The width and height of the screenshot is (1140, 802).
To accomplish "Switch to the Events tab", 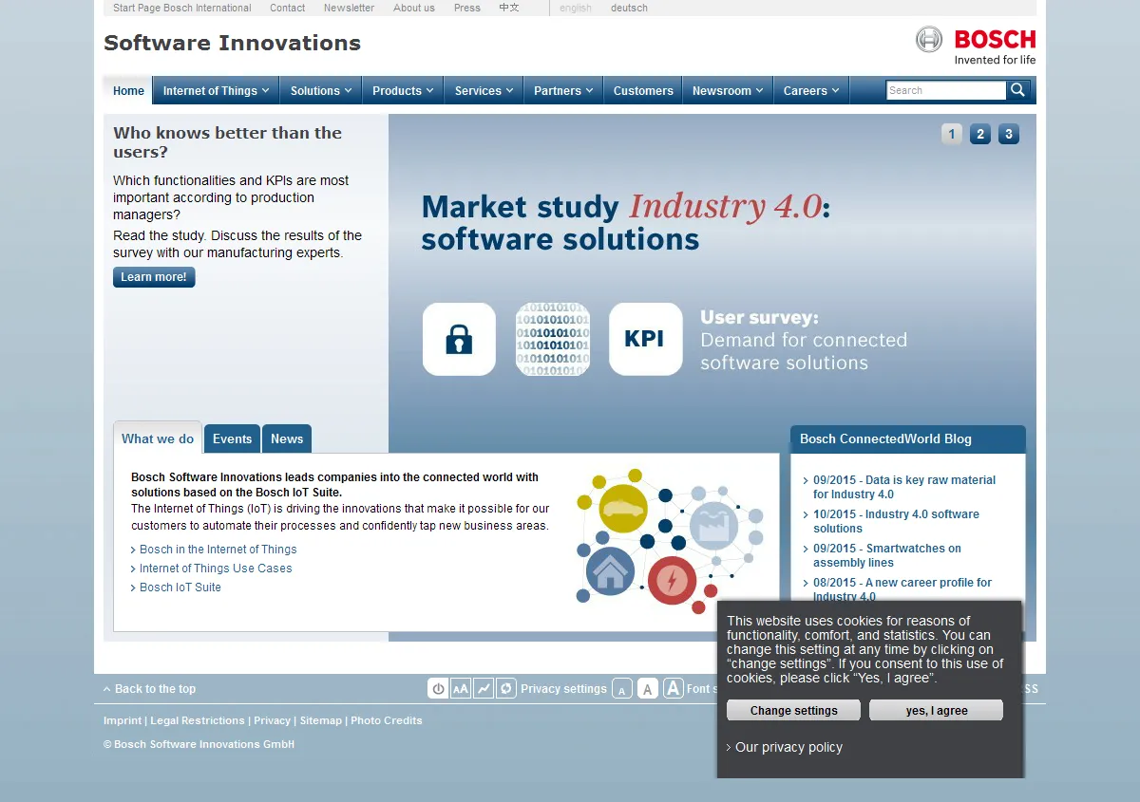I will tap(233, 438).
